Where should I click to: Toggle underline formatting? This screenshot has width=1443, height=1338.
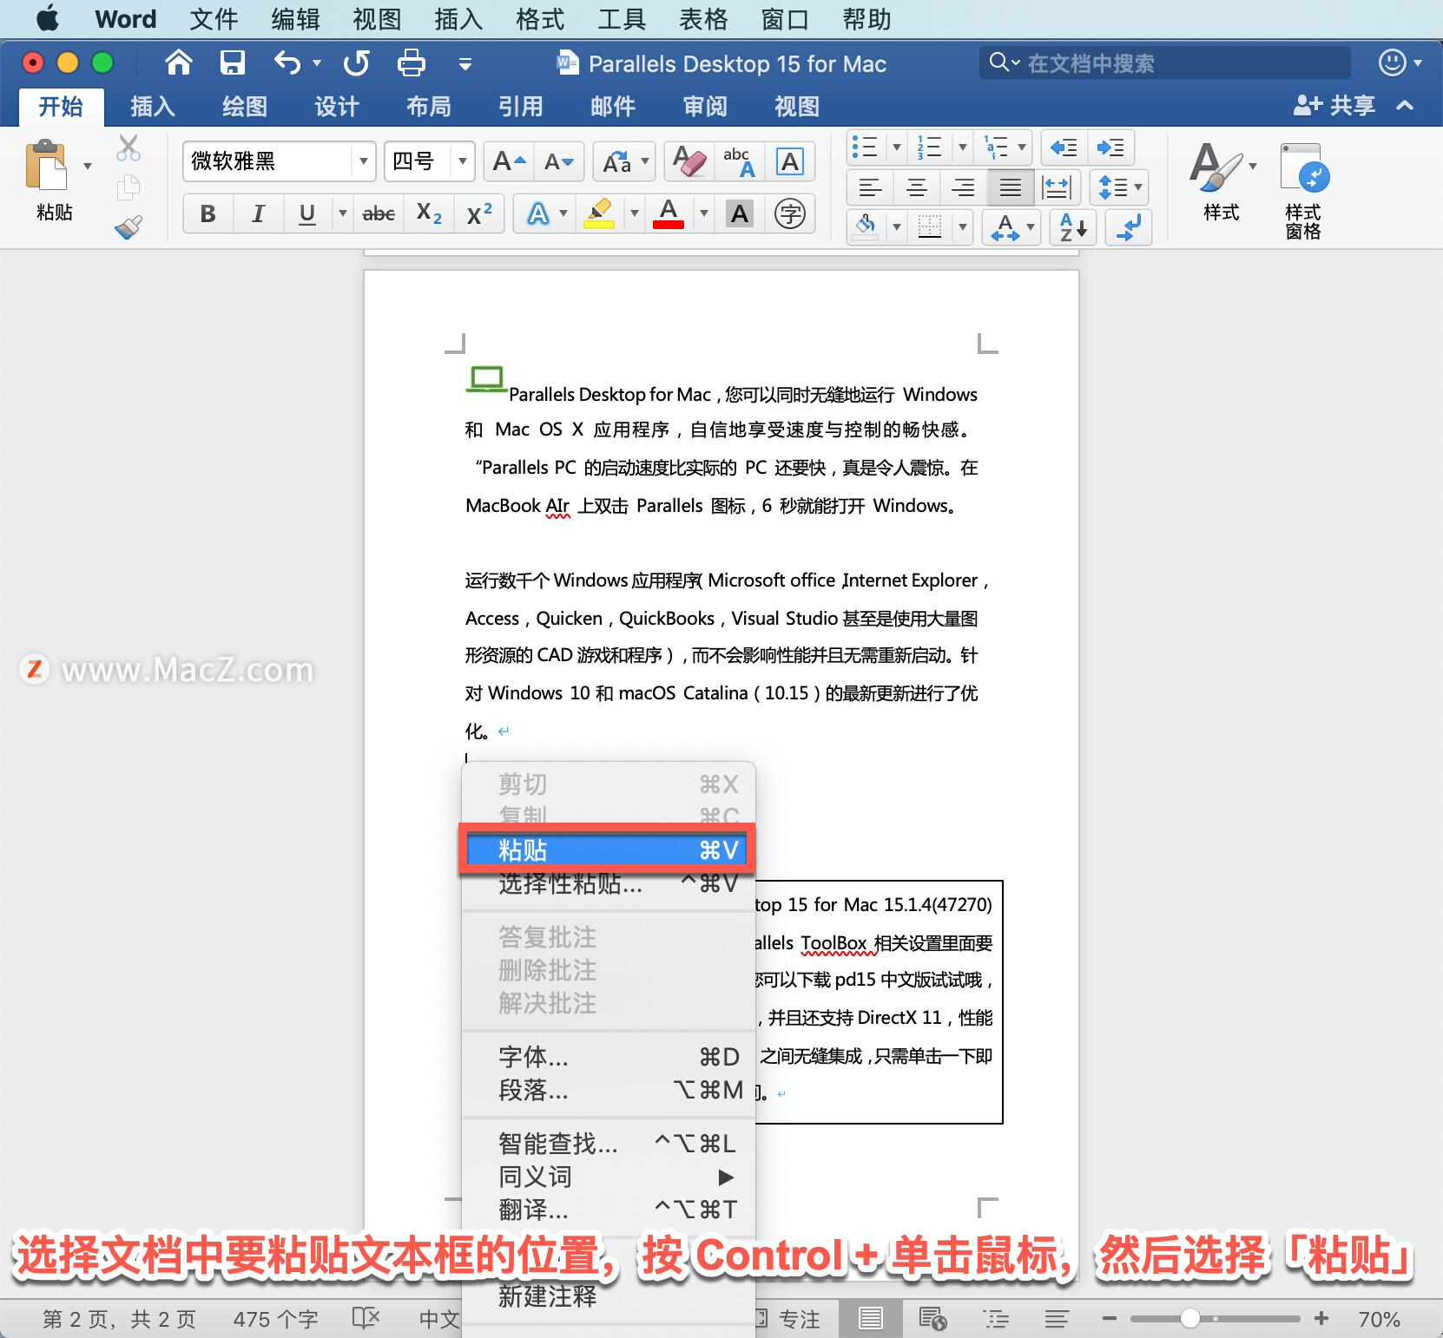pos(307,213)
